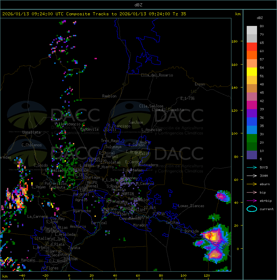This screenshot has height=280, width=277.
Task: Click the Zapata place label
Action: click(74, 248)
